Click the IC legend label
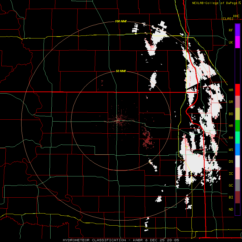 coord(231,174)
